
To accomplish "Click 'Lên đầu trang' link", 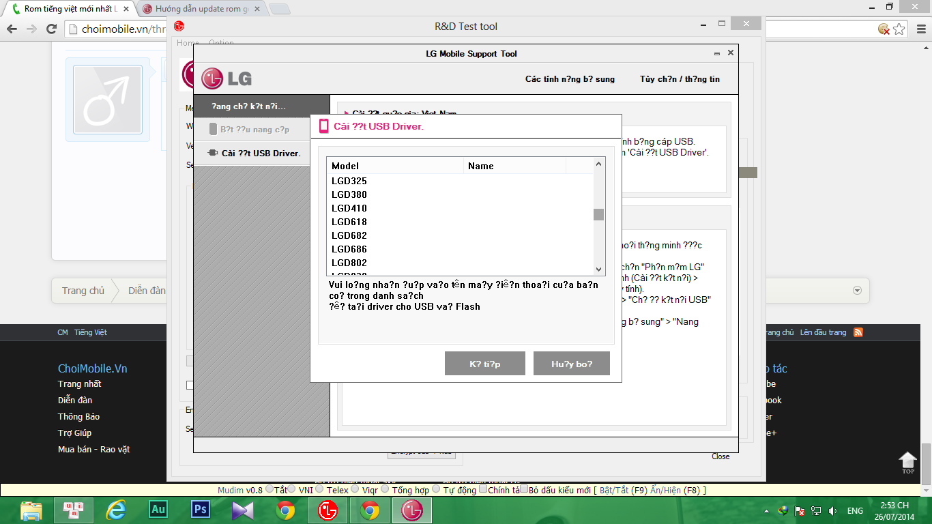I will pyautogui.click(x=823, y=332).
